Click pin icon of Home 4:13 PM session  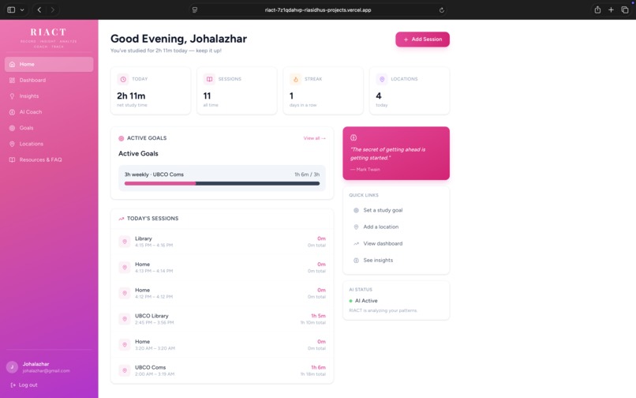125,267
